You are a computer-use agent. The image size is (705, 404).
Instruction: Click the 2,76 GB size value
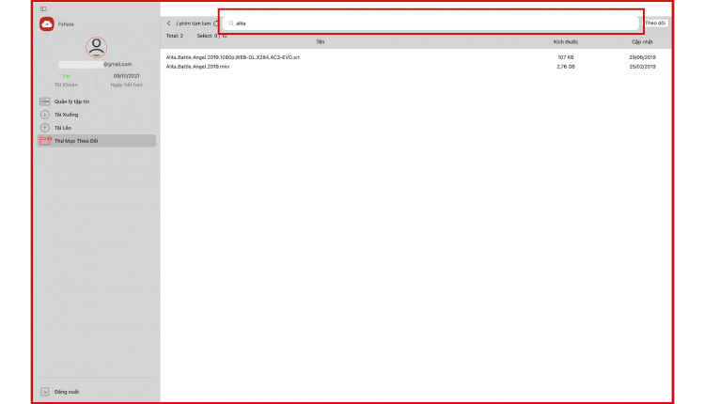click(566, 67)
